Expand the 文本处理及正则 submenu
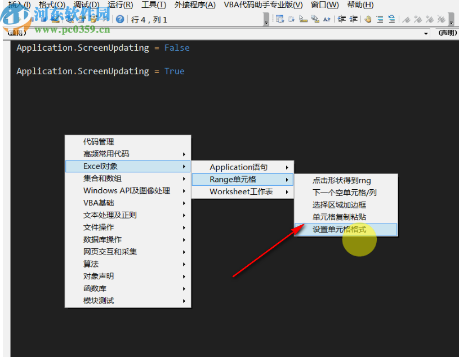 pyautogui.click(x=128, y=215)
